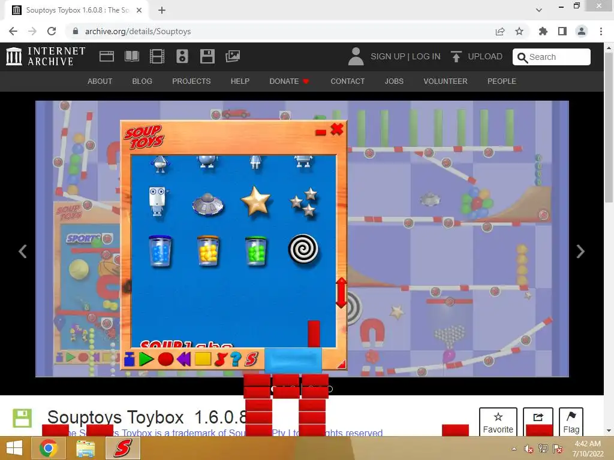Open a new browser tab
Image resolution: width=614 pixels, height=460 pixels.
pyautogui.click(x=162, y=10)
